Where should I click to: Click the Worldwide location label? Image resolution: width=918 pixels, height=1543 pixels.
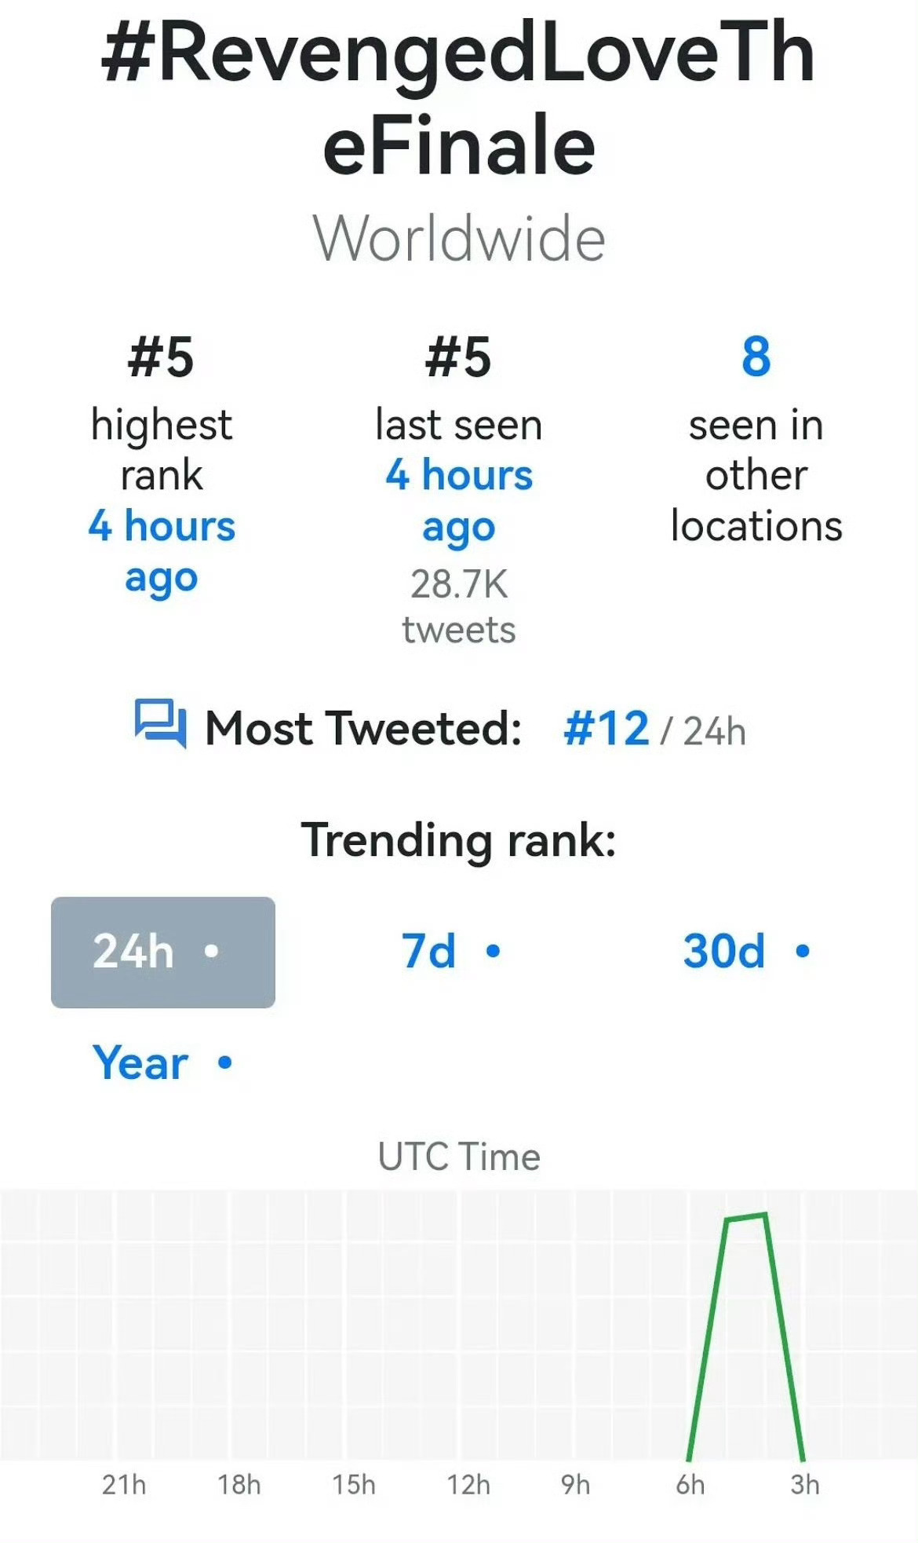[x=459, y=239]
